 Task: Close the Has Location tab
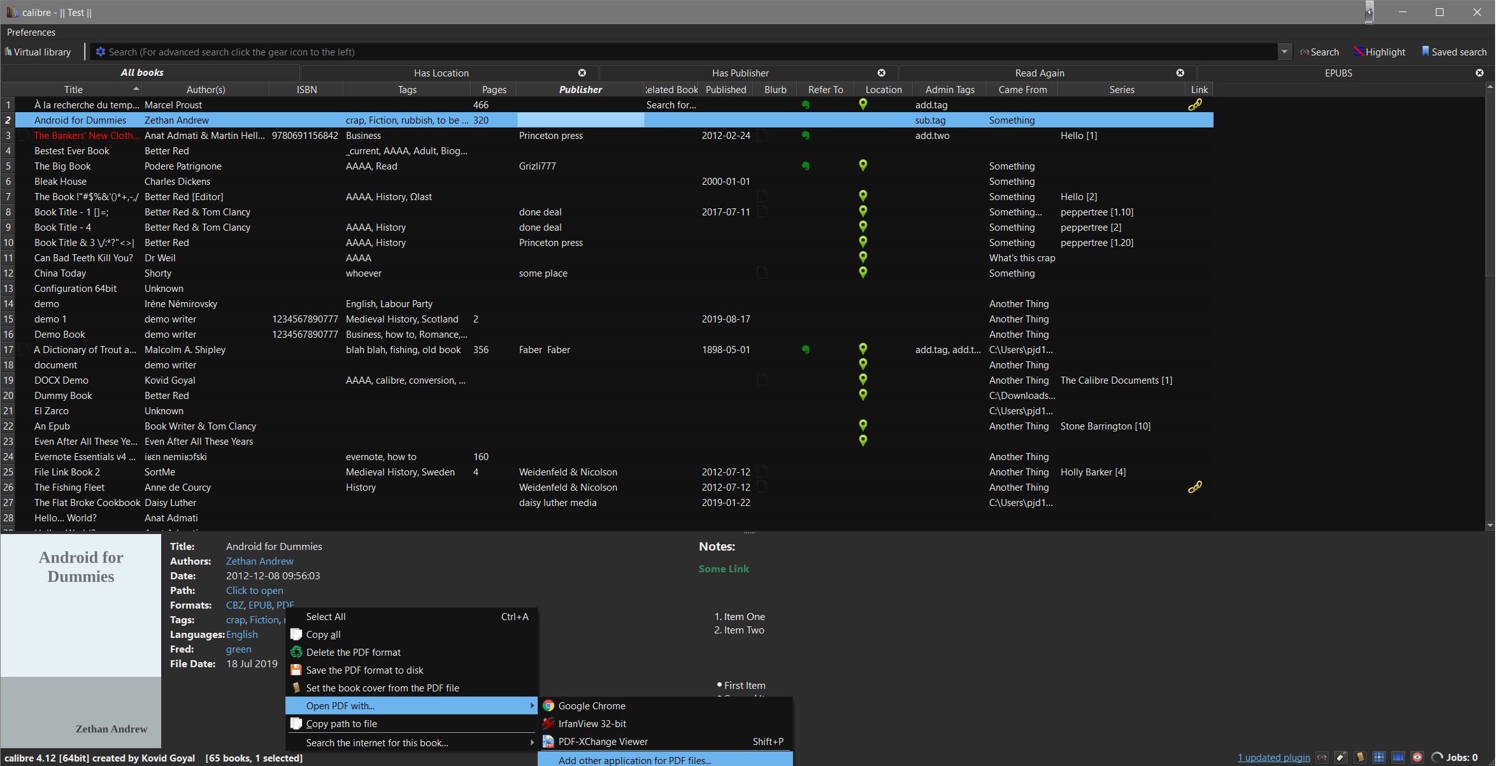(582, 73)
